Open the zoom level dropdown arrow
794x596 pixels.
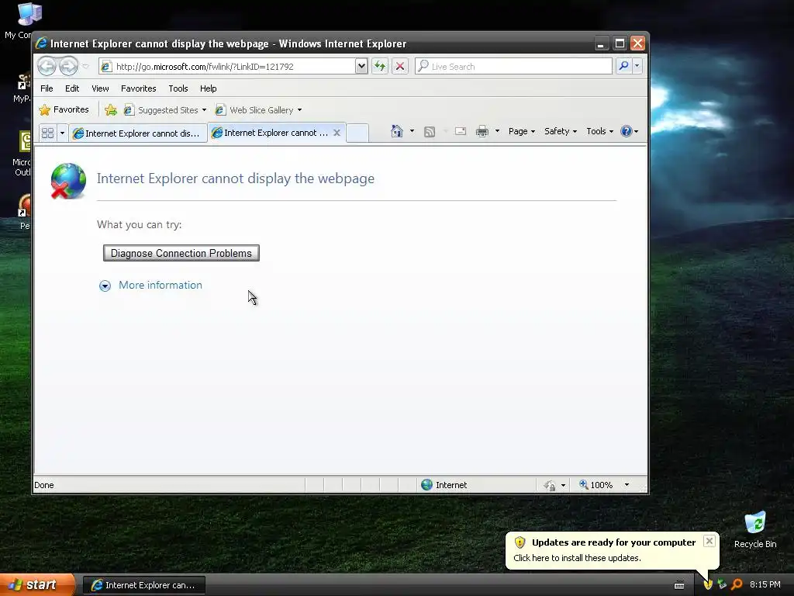click(627, 485)
